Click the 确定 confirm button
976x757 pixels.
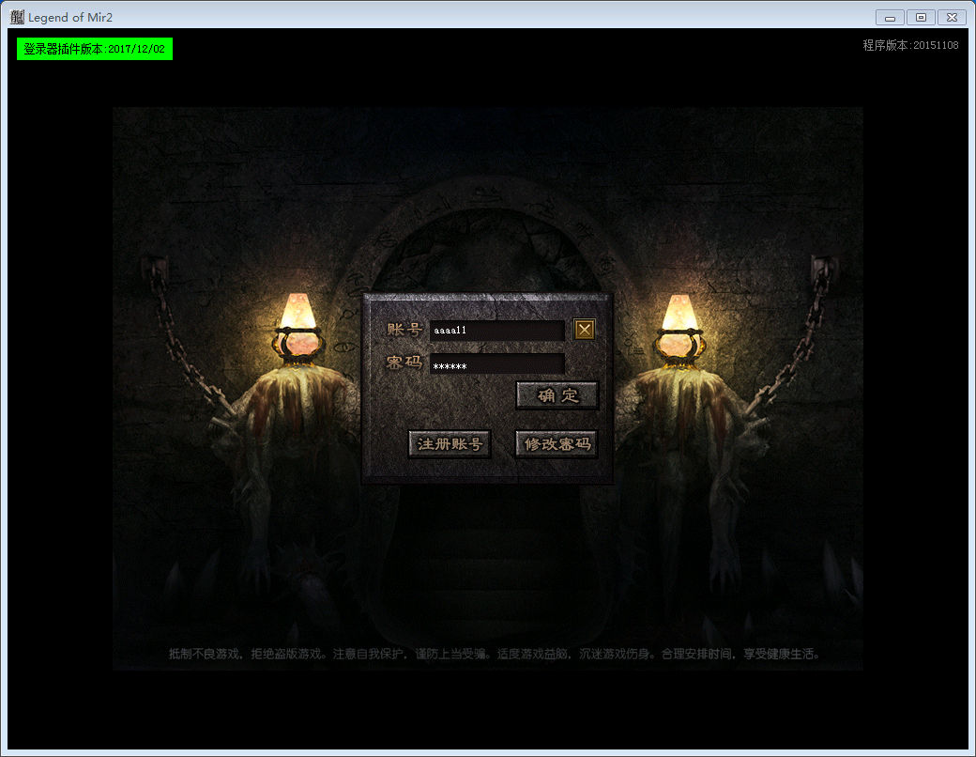(557, 395)
